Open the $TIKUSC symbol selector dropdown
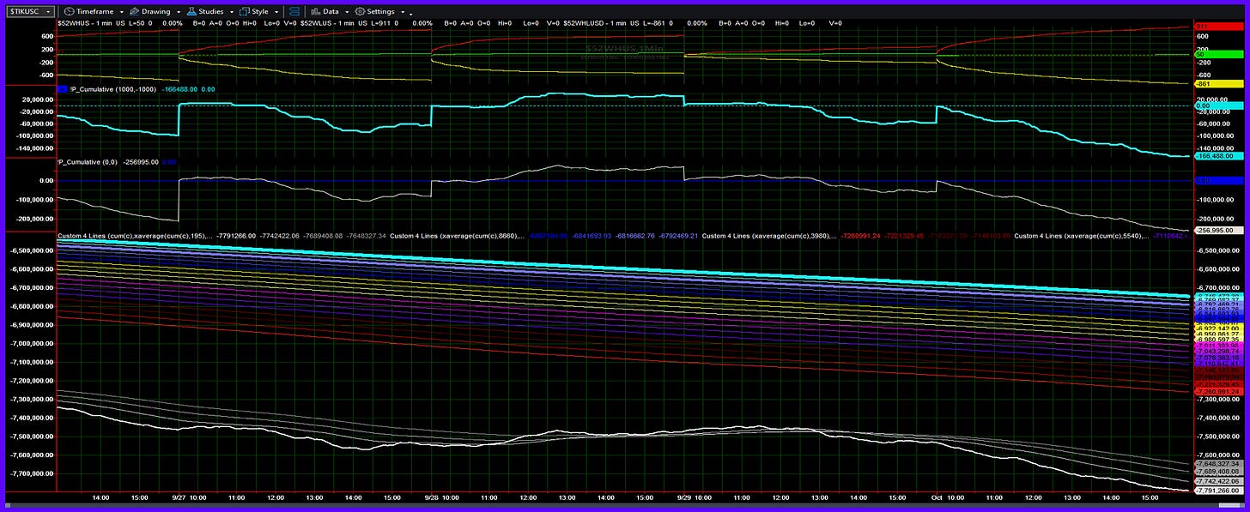 tap(32, 11)
